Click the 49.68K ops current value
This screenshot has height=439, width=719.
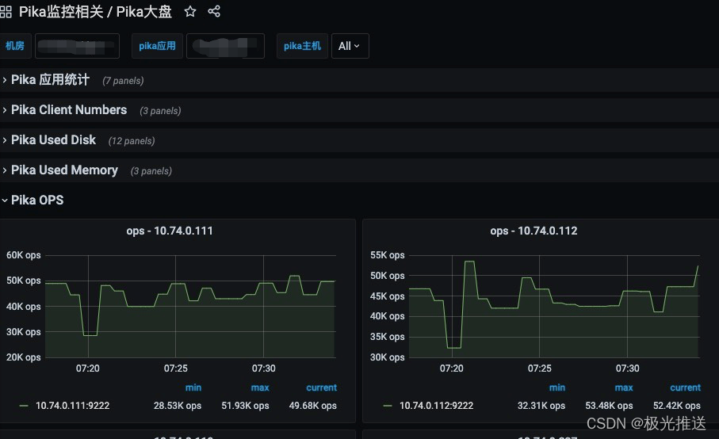(x=312, y=406)
